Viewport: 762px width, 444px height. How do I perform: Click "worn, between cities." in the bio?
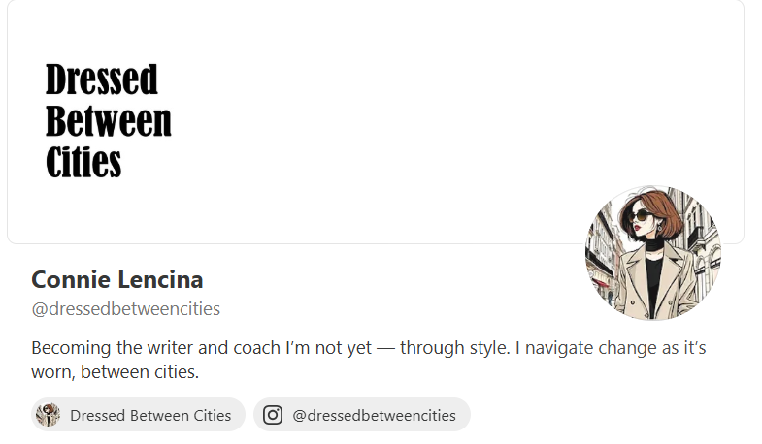(116, 371)
